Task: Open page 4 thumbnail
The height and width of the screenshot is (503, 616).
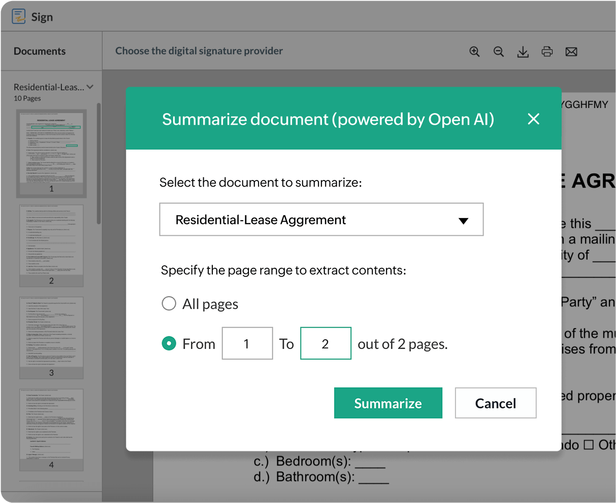Action: [x=51, y=430]
